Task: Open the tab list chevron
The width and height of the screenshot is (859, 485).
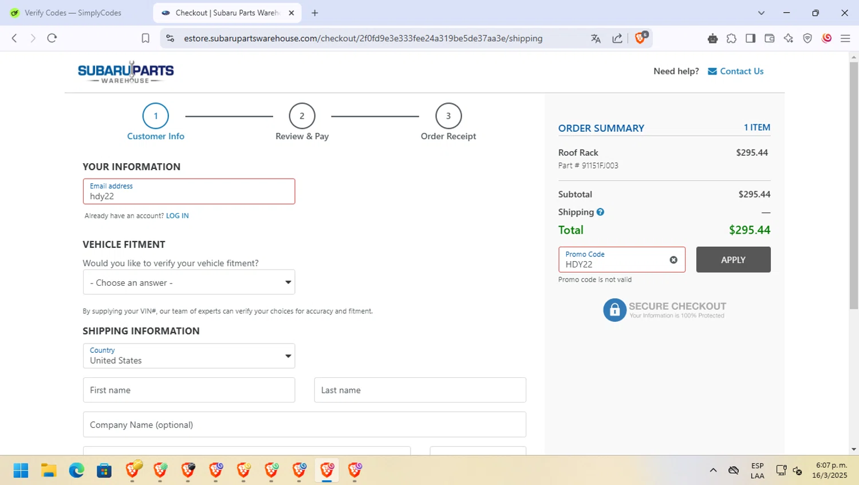Action: (x=761, y=13)
